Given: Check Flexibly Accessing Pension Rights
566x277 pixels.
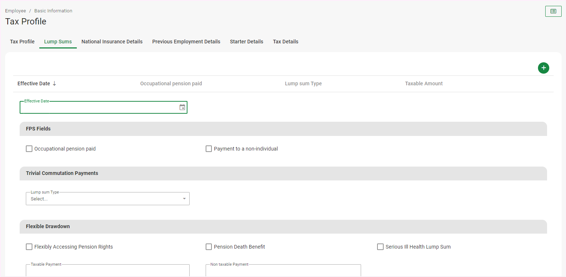Looking at the screenshot, I should click(x=29, y=247).
